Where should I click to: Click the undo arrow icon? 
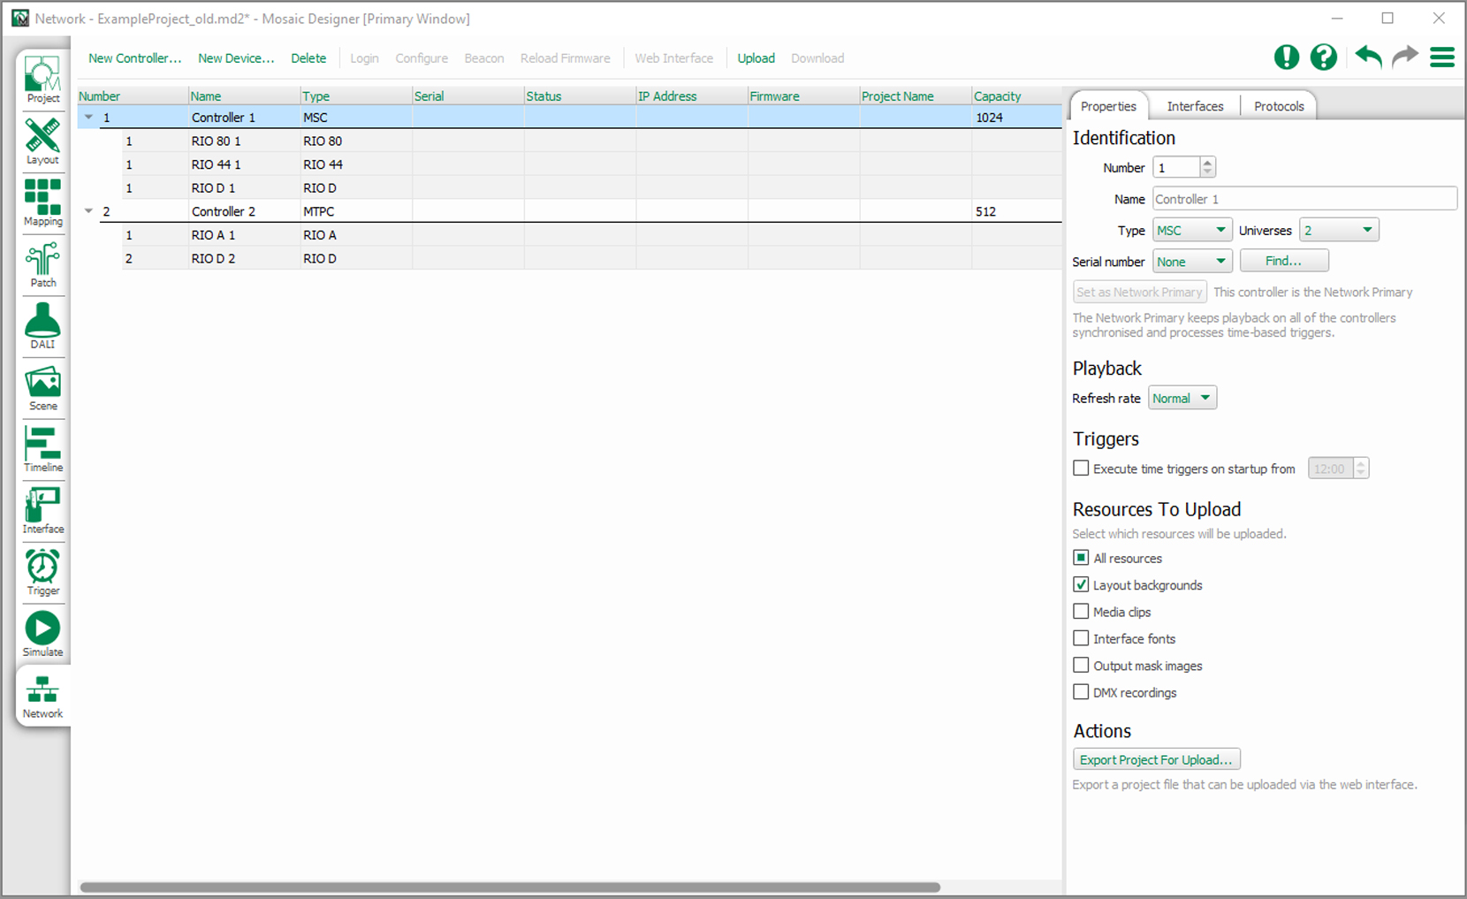(1368, 57)
